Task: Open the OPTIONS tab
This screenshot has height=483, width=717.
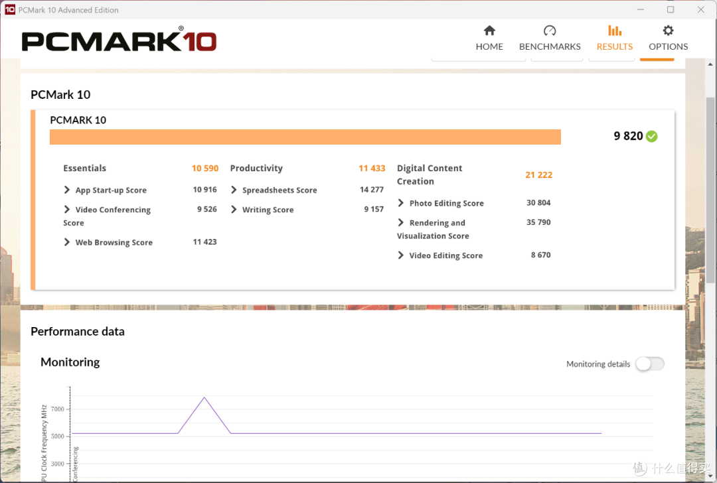Action: pos(668,38)
